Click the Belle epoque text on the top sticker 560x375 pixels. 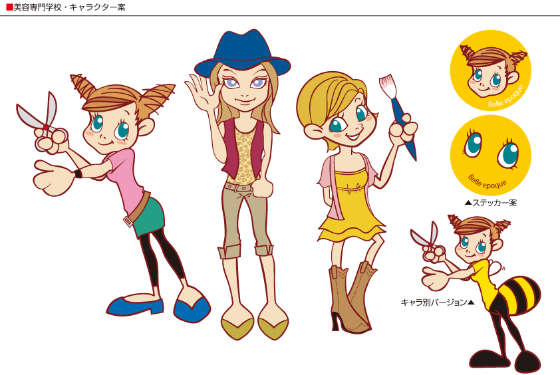coord(506,97)
